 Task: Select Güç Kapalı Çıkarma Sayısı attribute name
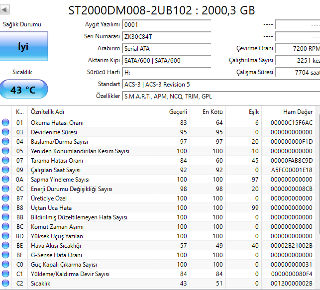[x=64, y=265]
